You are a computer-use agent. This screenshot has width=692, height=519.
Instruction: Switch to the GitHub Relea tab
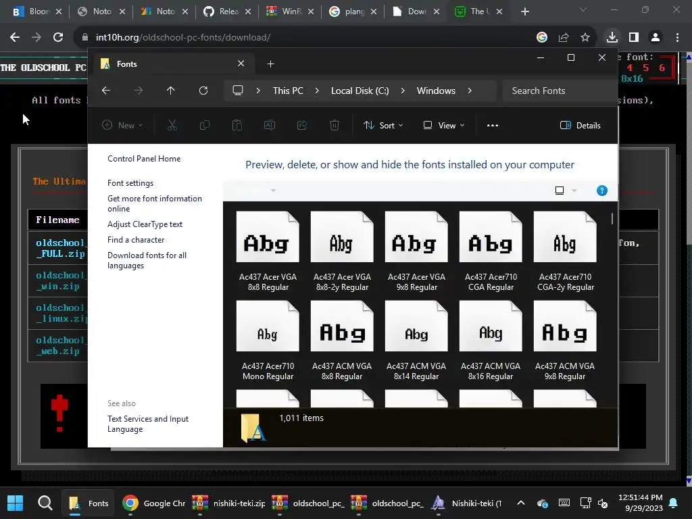click(227, 11)
